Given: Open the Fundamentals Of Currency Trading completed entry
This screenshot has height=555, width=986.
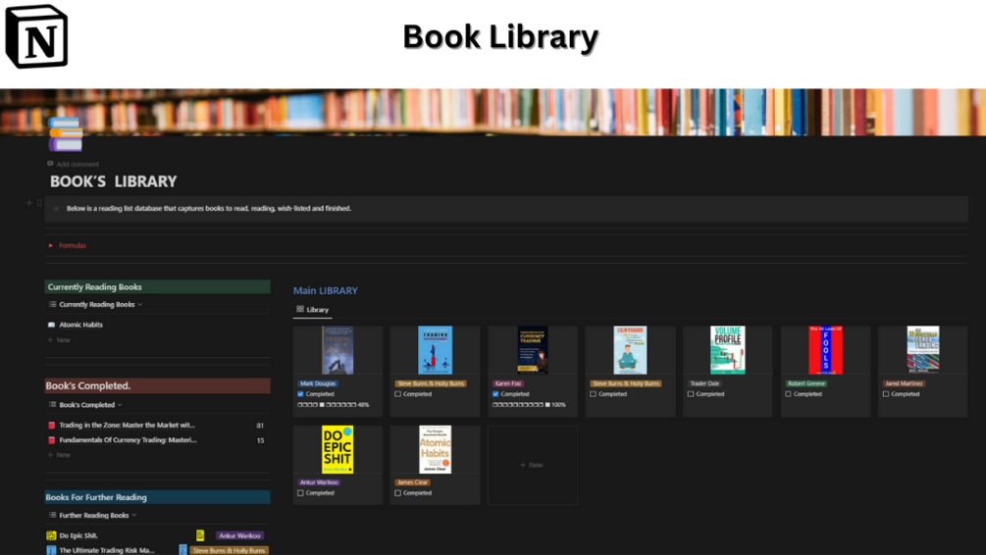Looking at the screenshot, I should pyautogui.click(x=128, y=440).
